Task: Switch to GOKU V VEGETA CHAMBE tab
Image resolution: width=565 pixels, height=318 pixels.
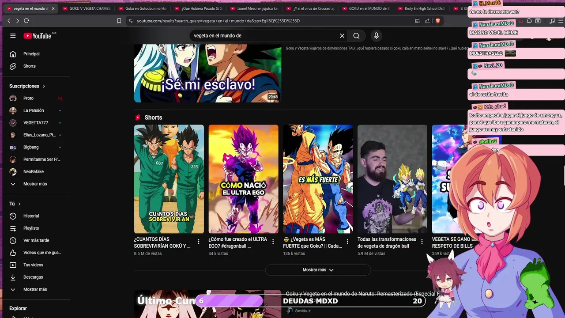Action: click(x=87, y=8)
